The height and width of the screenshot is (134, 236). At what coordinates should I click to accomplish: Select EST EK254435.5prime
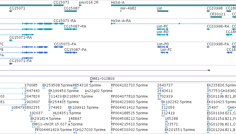pos(64,102)
